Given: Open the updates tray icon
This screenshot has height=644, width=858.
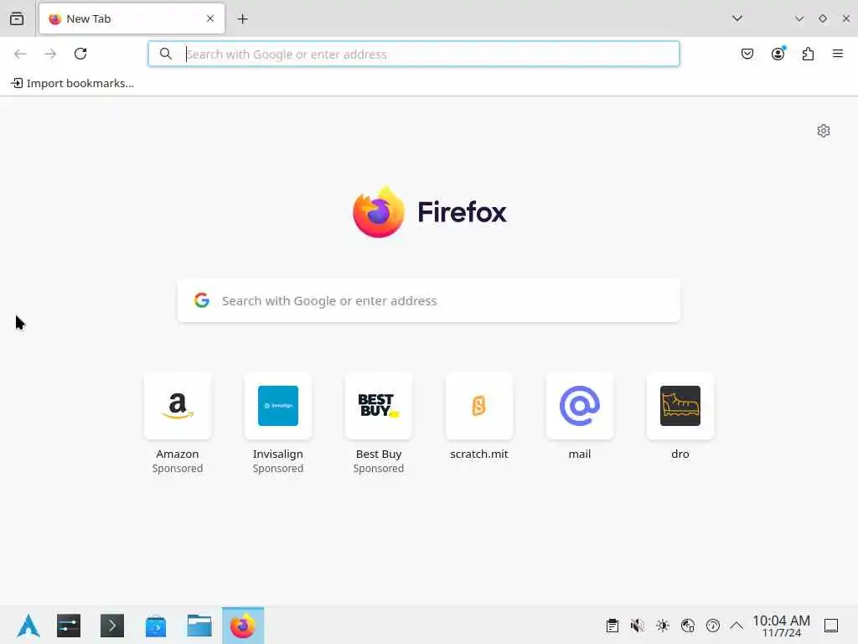Looking at the screenshot, I should 713,626.
